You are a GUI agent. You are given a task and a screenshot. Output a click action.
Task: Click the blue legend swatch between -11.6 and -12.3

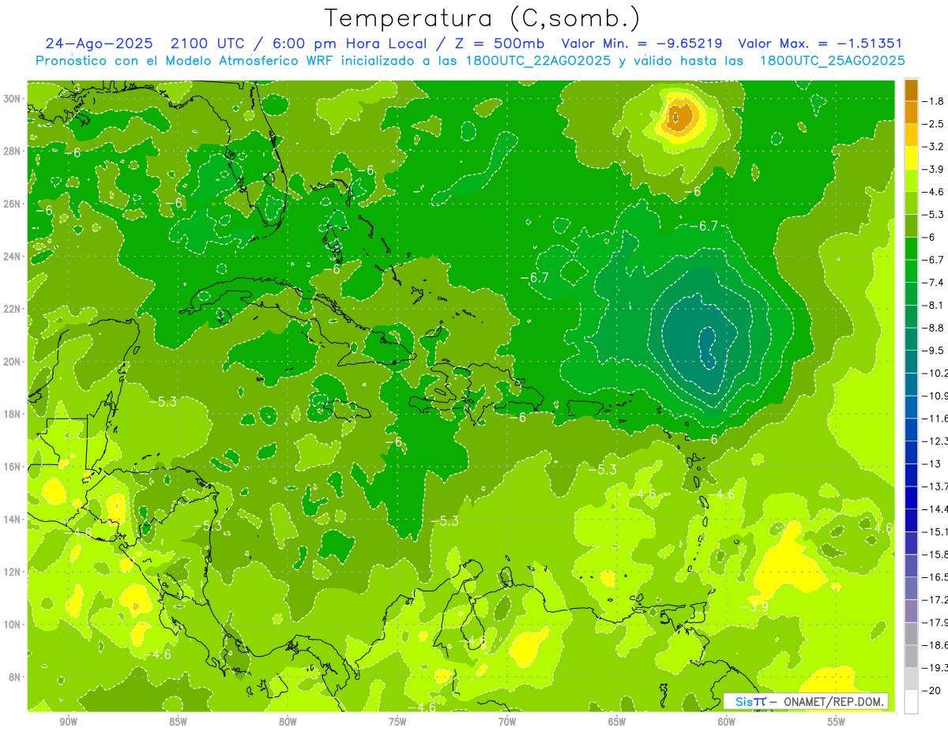coord(911,430)
